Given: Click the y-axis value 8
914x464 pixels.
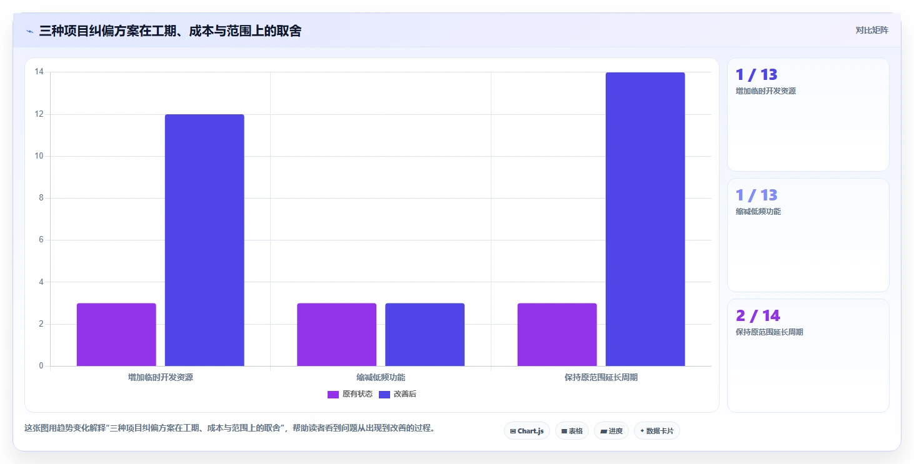Looking at the screenshot, I should click(x=41, y=198).
